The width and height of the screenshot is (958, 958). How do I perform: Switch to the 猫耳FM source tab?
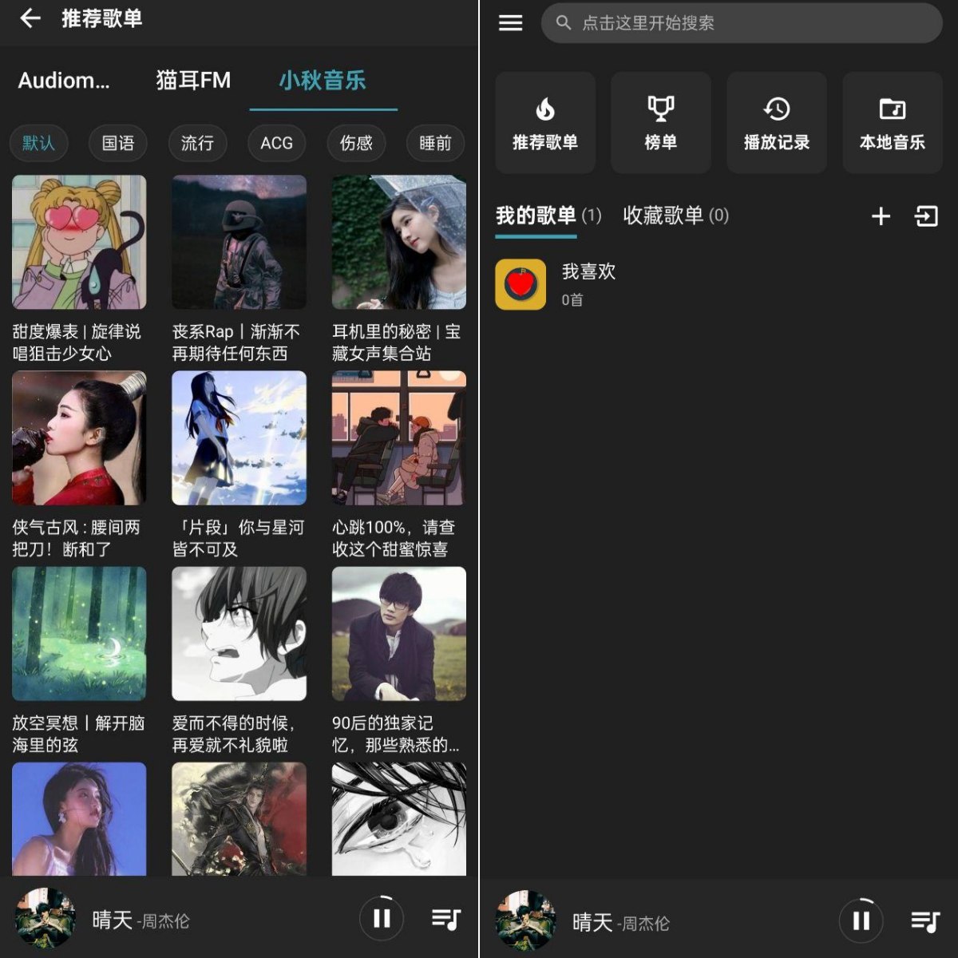[x=193, y=80]
